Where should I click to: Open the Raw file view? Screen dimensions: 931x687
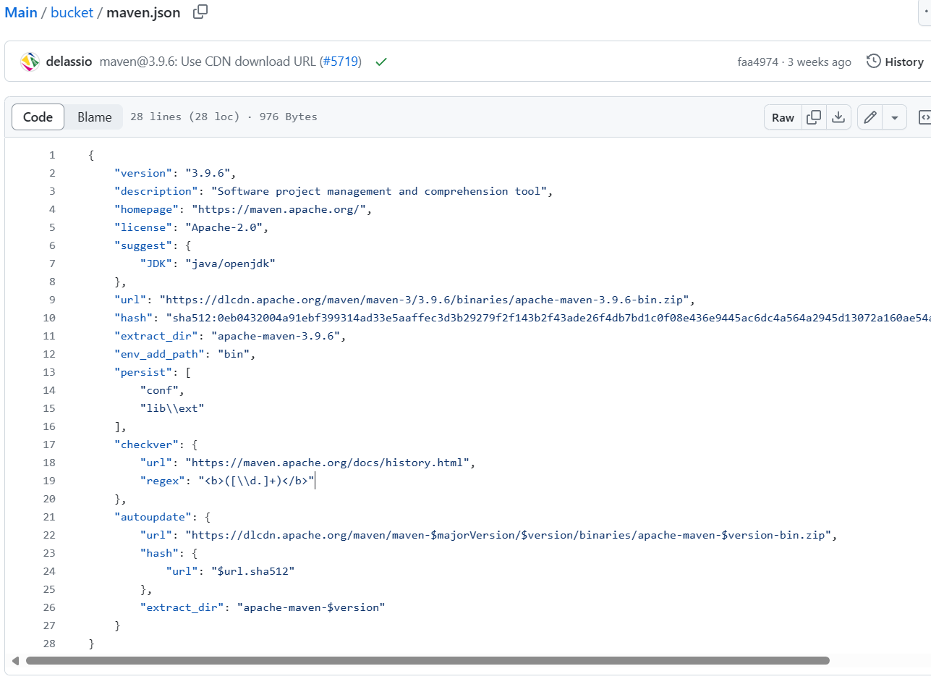[x=783, y=117]
